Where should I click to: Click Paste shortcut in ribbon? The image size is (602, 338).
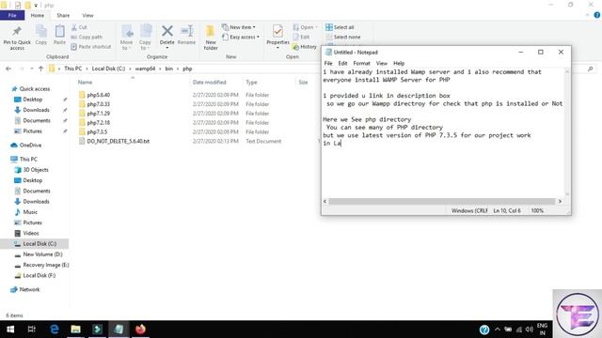[x=91, y=46]
